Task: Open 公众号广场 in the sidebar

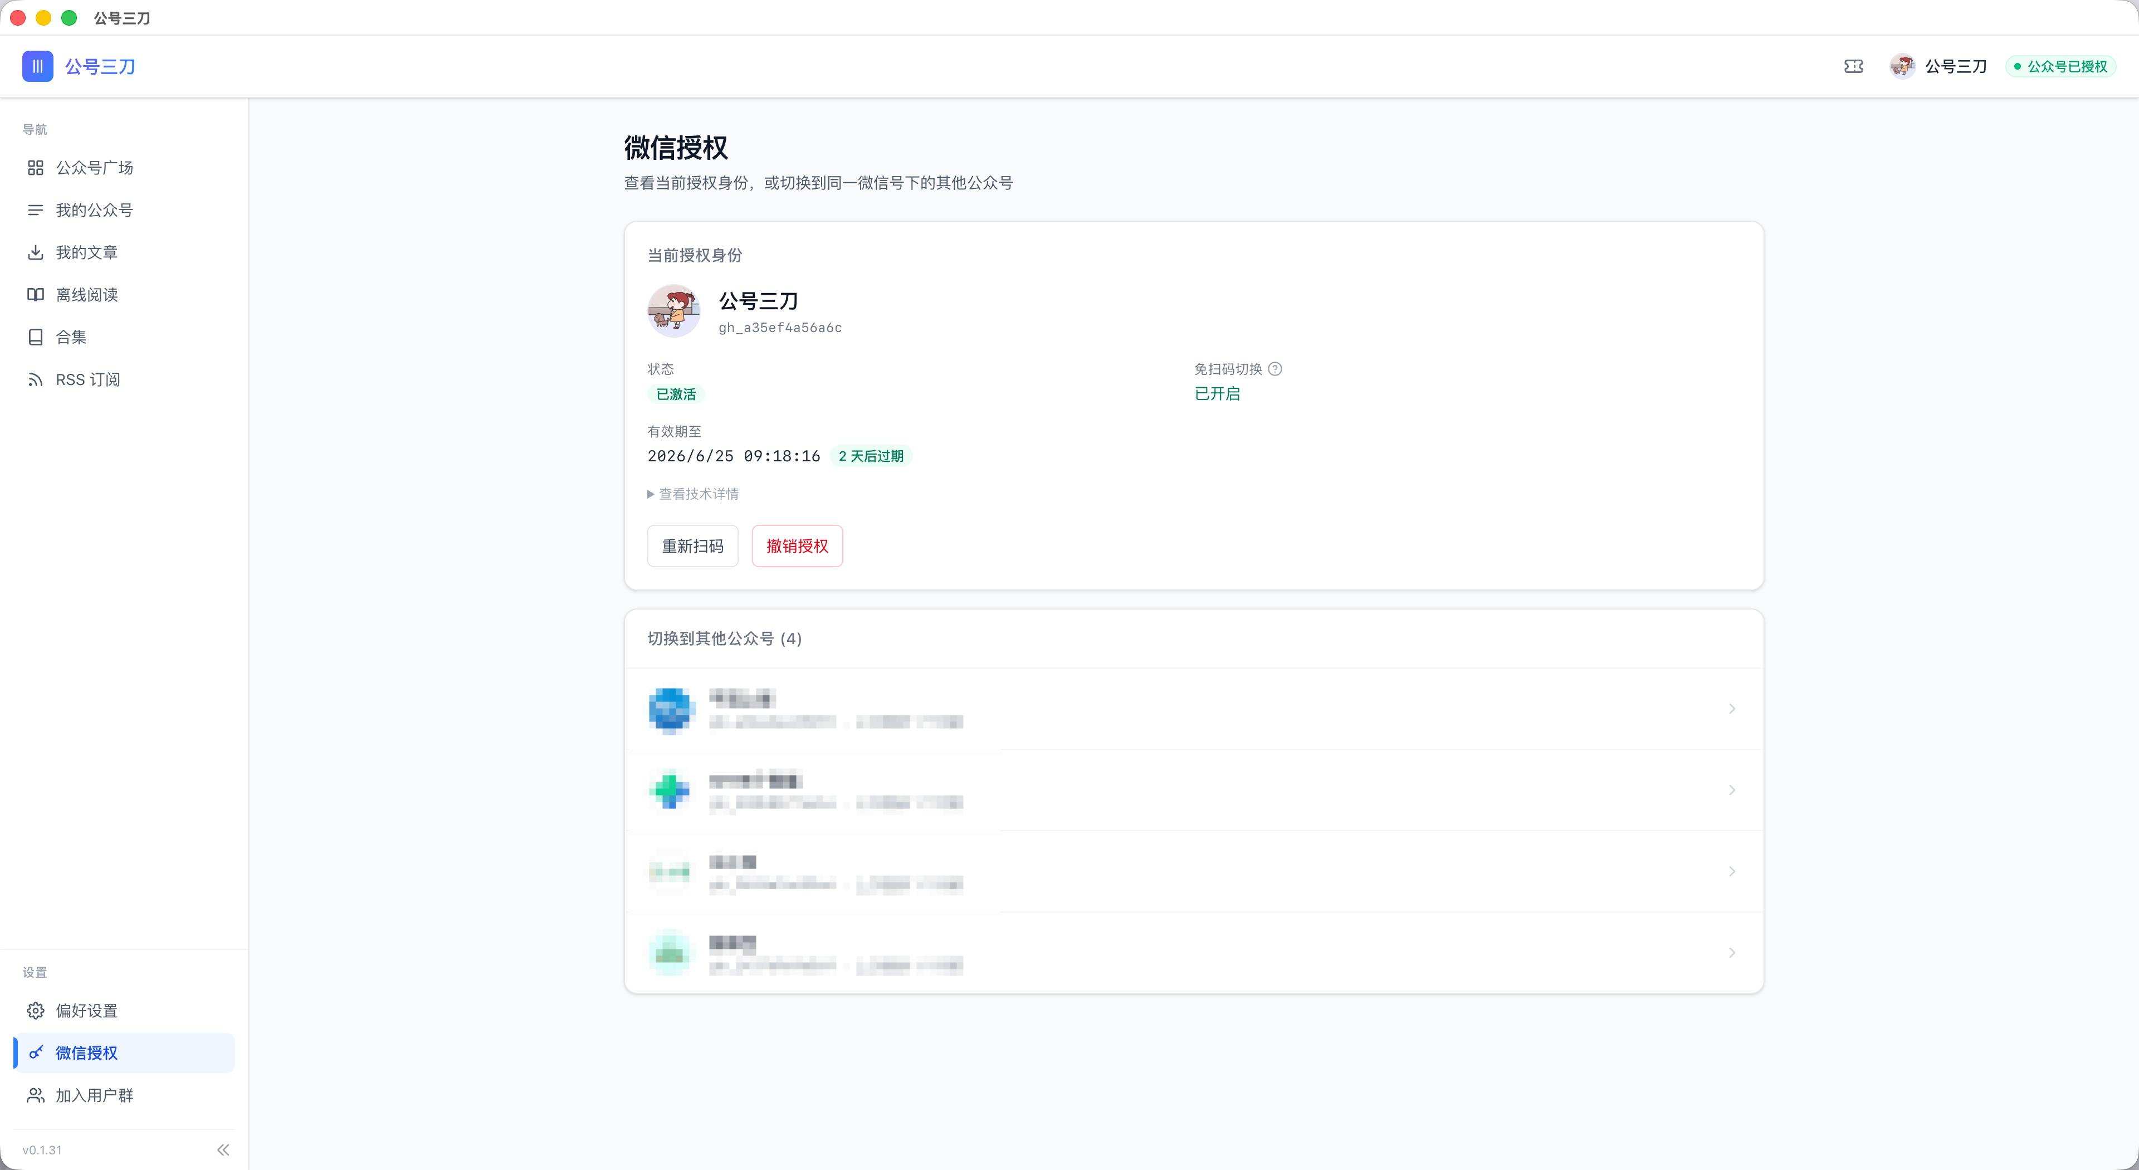Action: (x=125, y=168)
